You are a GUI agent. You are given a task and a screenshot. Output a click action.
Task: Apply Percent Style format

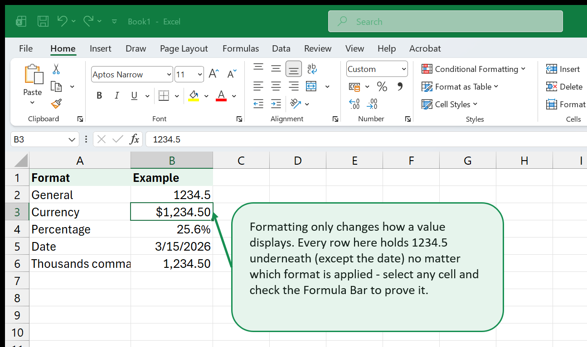(382, 86)
